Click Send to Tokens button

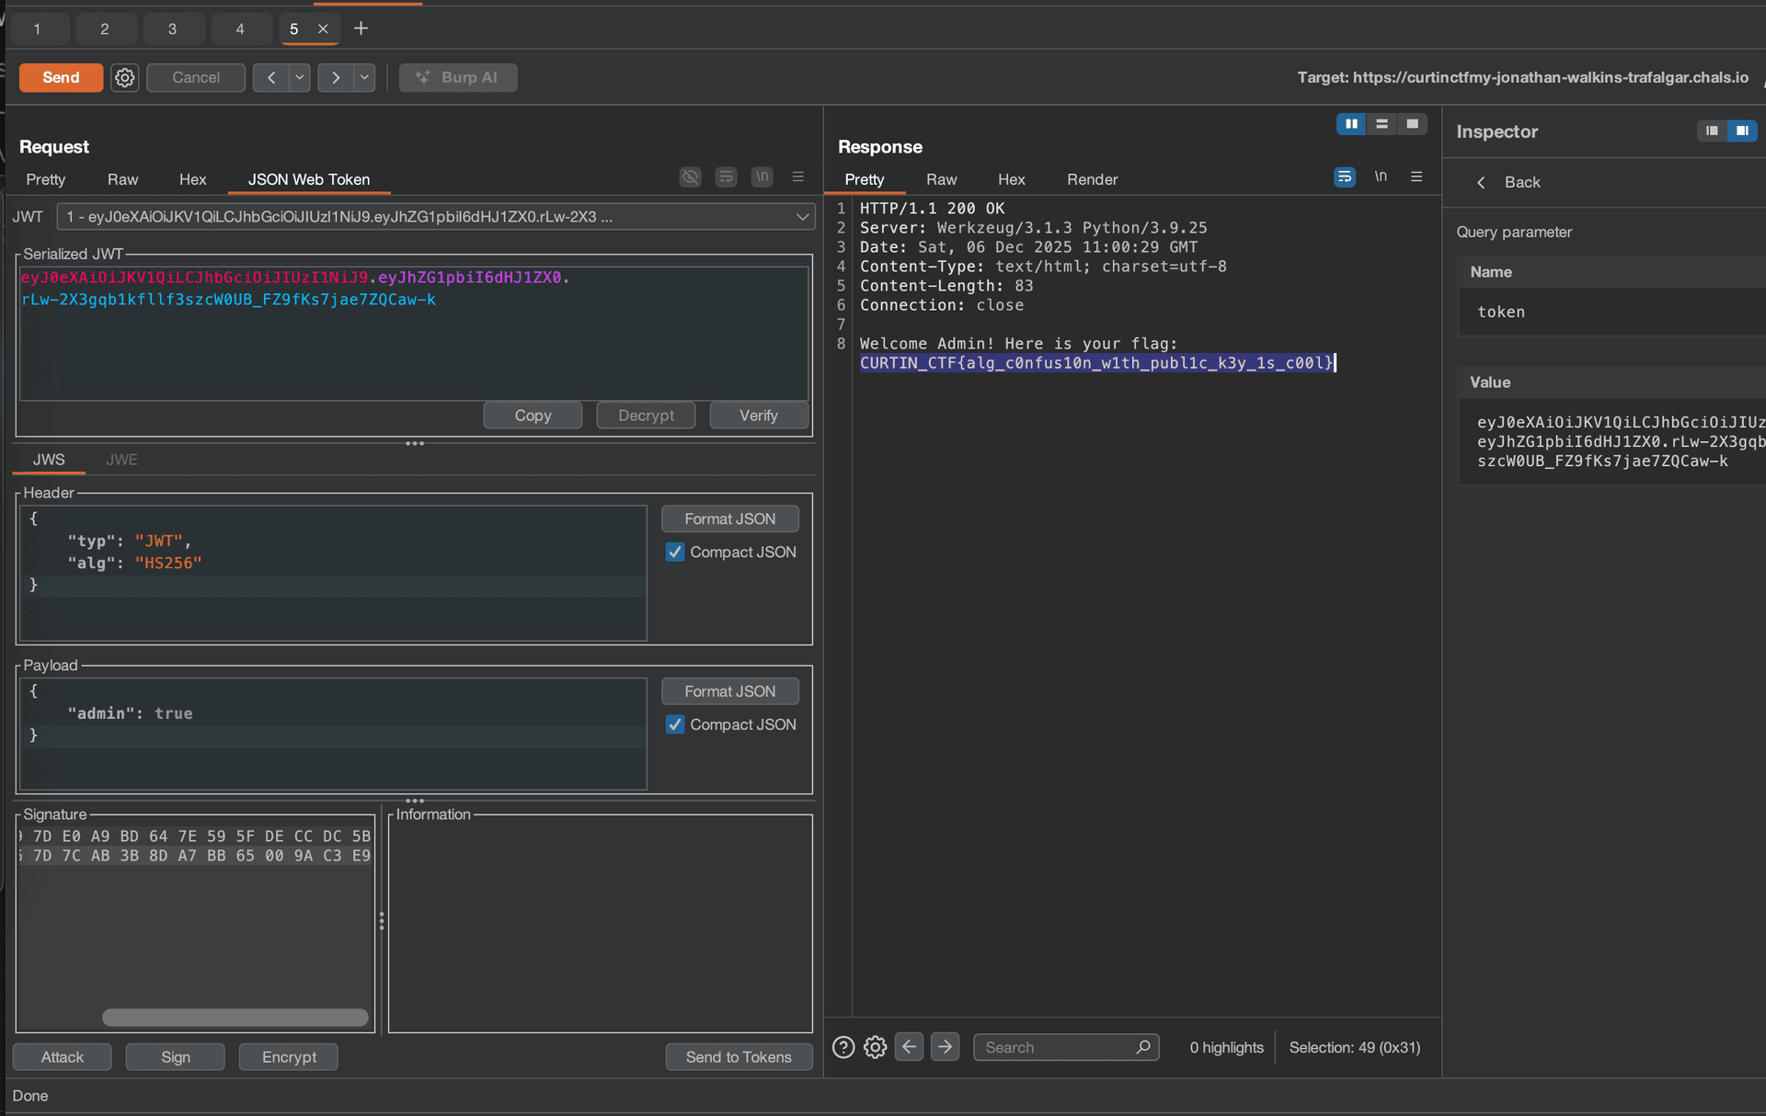739,1056
